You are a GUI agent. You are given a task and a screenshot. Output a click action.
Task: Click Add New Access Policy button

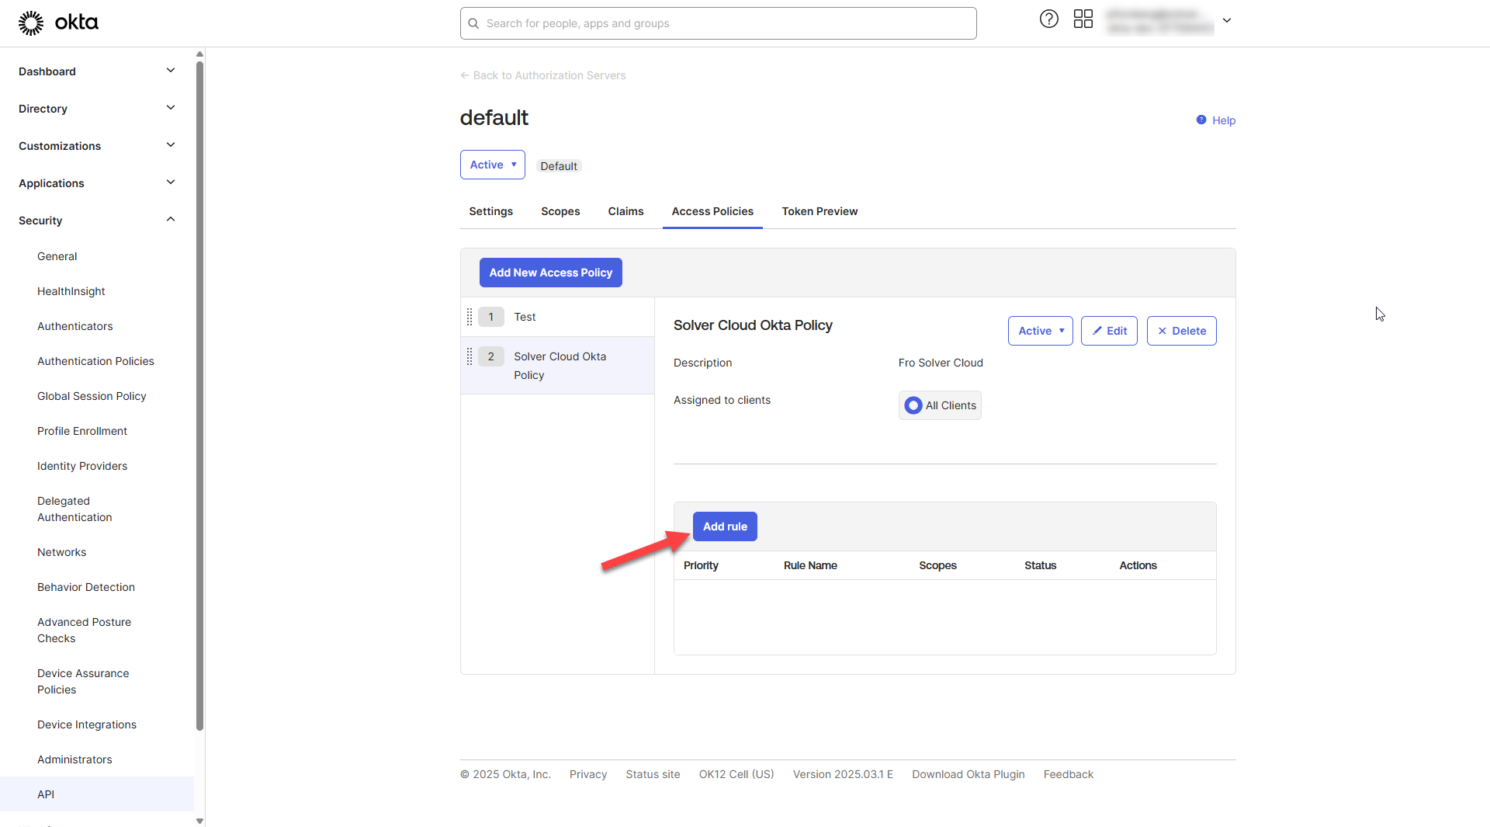(x=550, y=273)
